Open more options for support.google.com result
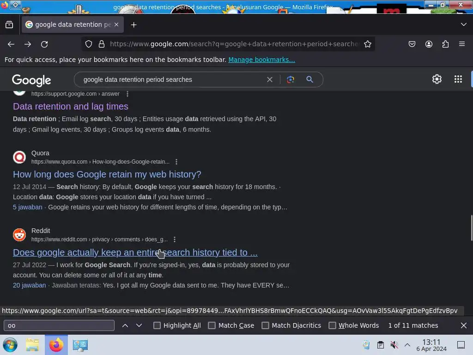This screenshot has height=355, width=473. click(127, 94)
